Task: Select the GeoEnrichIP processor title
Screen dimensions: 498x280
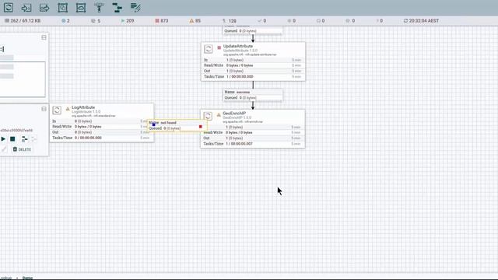Action: click(x=234, y=114)
